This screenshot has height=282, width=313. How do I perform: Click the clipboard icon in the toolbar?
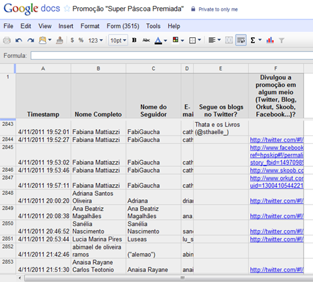pyautogui.click(x=43, y=40)
